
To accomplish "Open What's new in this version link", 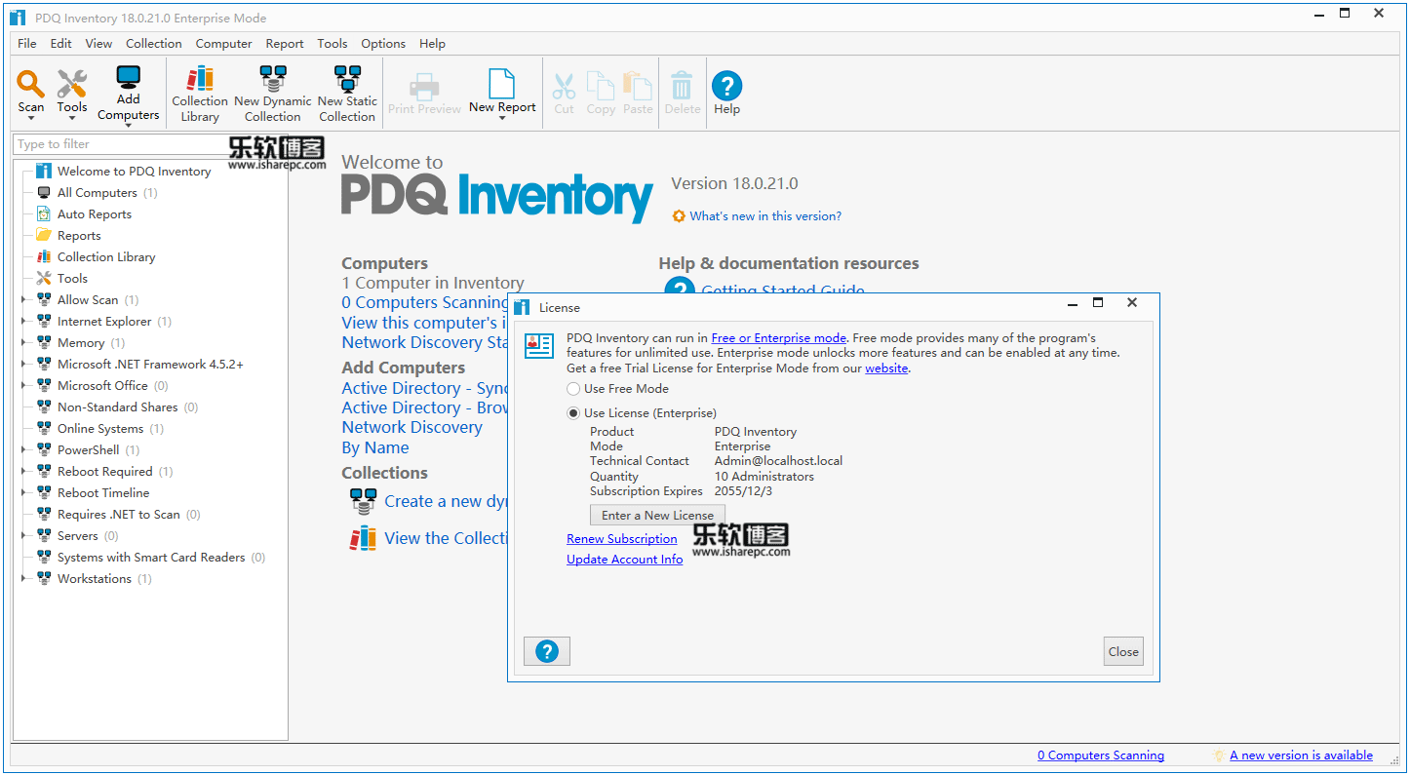I will [765, 216].
